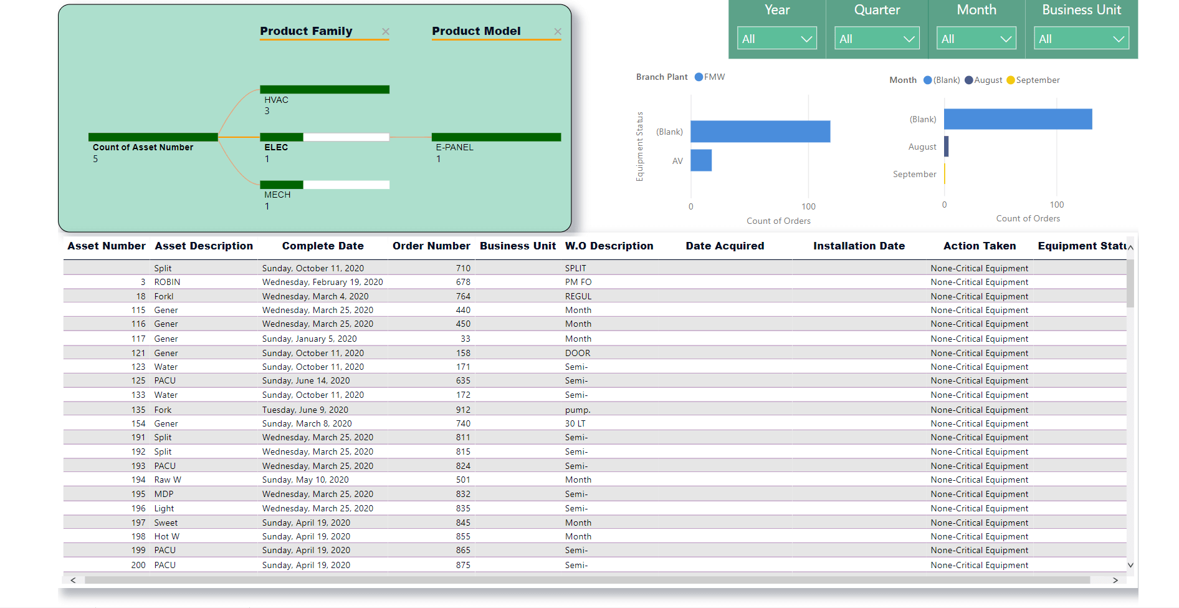Click the FMW legend marker
The width and height of the screenshot is (1179, 608).
pyautogui.click(x=699, y=77)
